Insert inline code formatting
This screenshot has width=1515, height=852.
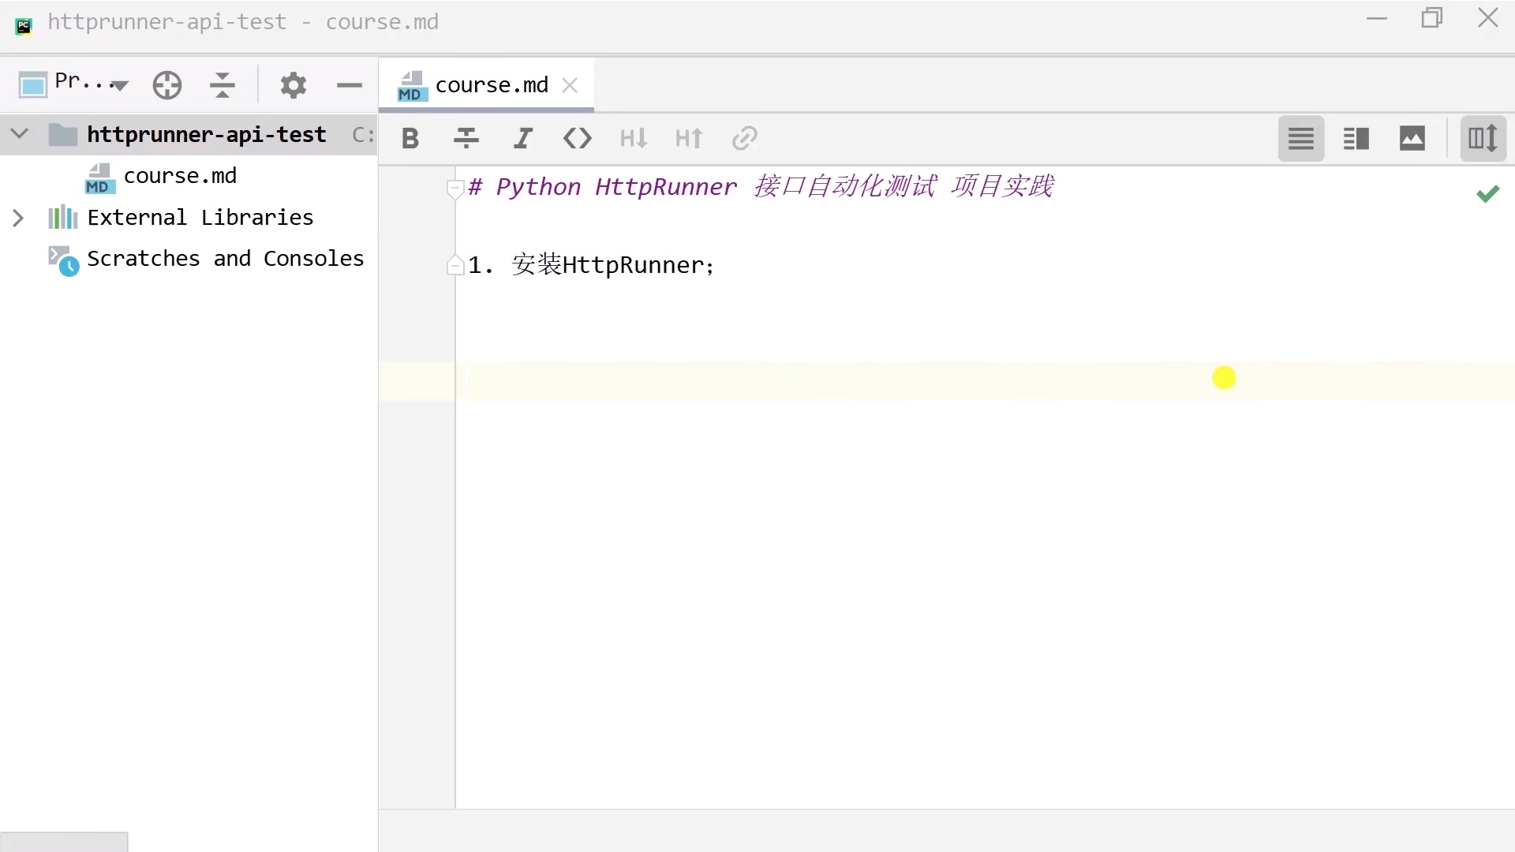pyautogui.click(x=578, y=138)
